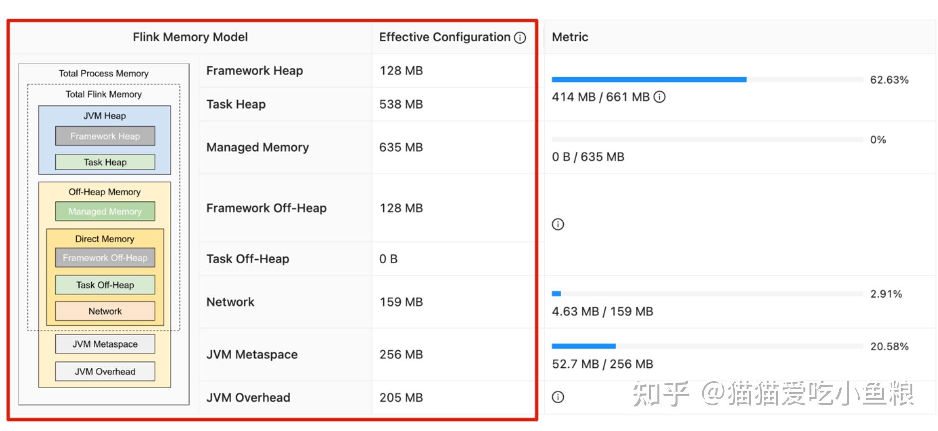Click the Flink Memory Model column header
The height and width of the screenshot is (431, 938).
pos(190,37)
